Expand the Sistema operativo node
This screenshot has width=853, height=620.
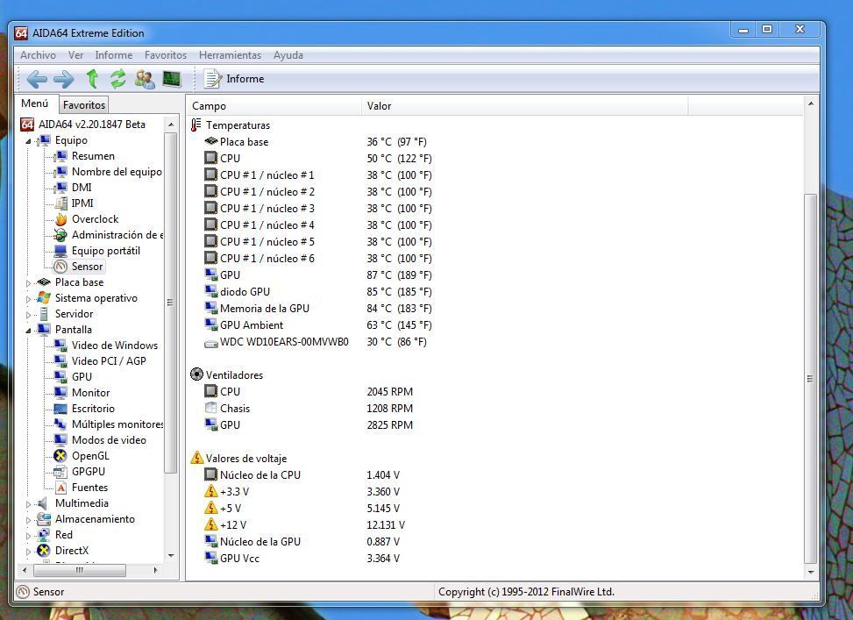28,299
